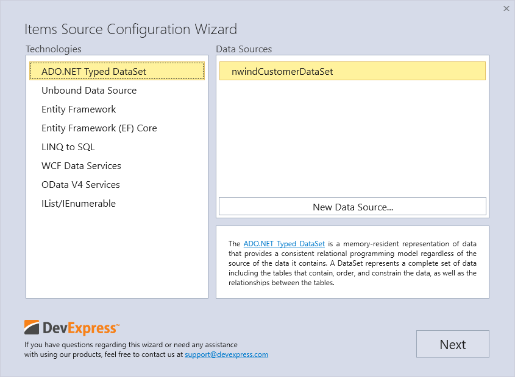Select the nwindCustomerDataSet data source

tap(352, 71)
